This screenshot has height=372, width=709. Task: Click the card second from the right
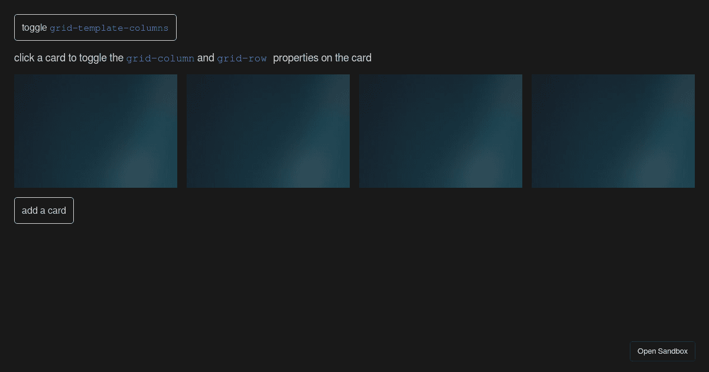click(441, 131)
